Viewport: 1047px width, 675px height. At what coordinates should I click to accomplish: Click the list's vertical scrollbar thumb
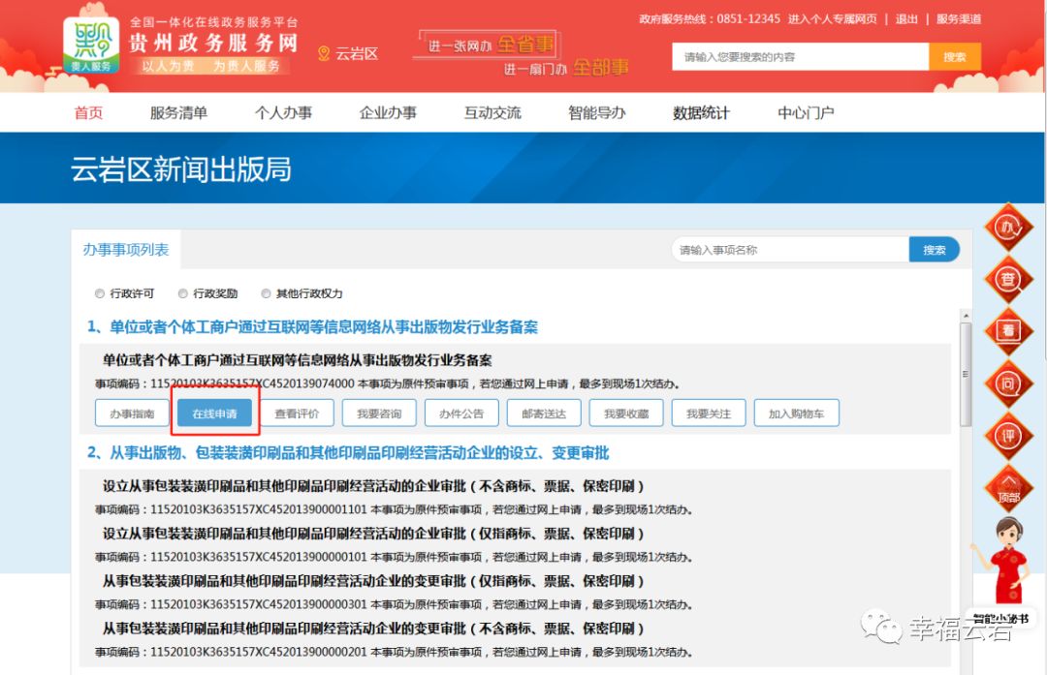pos(965,373)
